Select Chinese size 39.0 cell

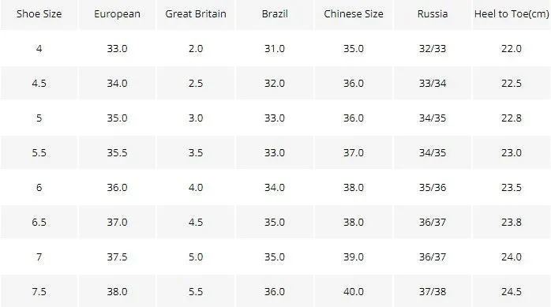[354, 257]
